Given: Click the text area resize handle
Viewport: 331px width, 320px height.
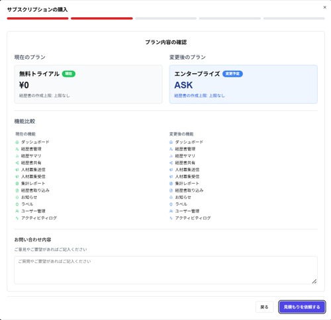Looking at the screenshot, I should [314, 281].
